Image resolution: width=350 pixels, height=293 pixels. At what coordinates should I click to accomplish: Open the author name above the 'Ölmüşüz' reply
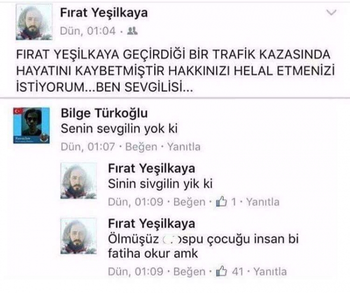(151, 224)
